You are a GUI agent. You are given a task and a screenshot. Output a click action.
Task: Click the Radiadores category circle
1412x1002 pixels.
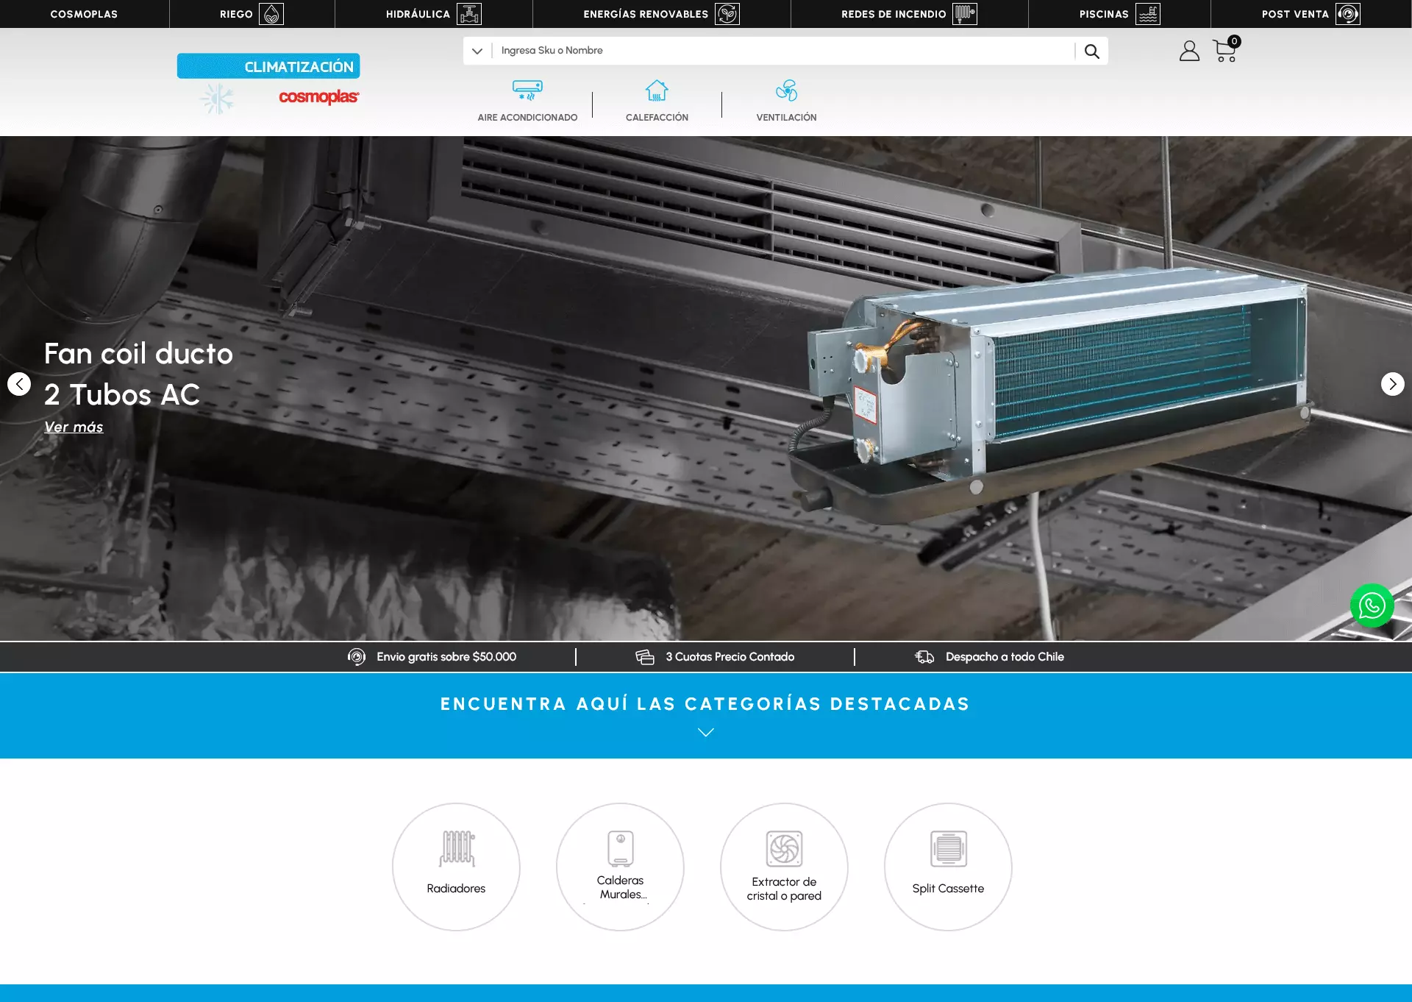tap(456, 867)
